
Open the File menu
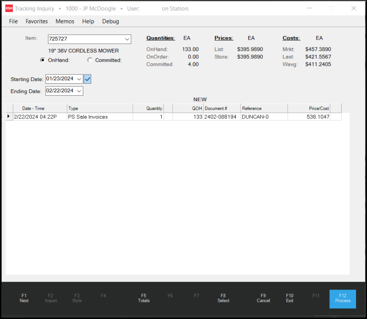[13, 21]
